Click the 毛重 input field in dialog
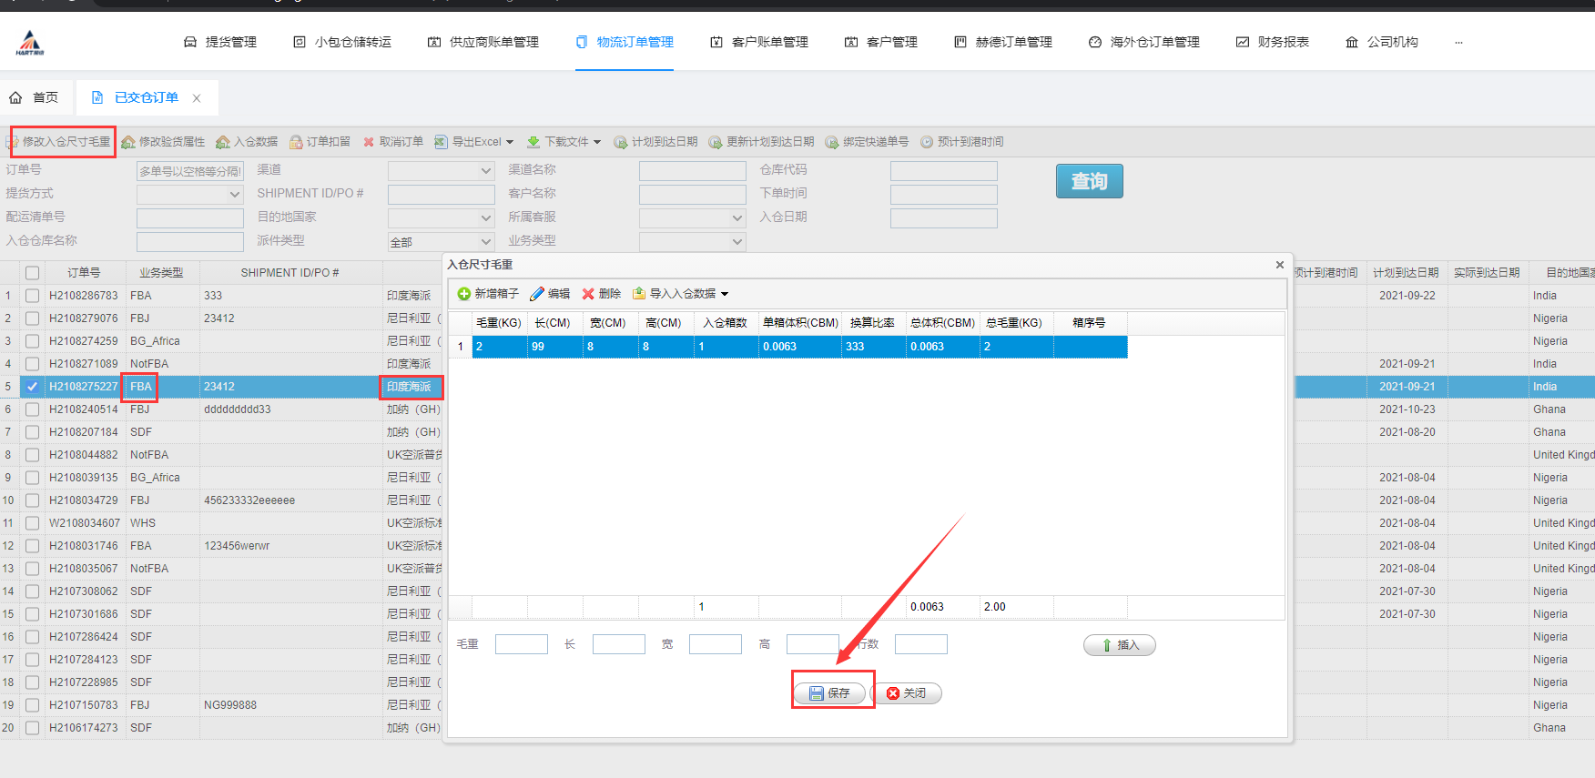Image resolution: width=1595 pixels, height=778 pixels. (521, 644)
